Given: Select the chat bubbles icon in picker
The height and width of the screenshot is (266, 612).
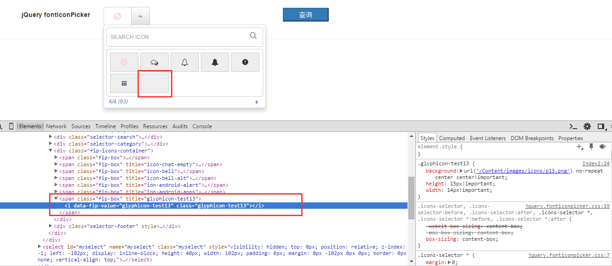Looking at the screenshot, I should [154, 62].
